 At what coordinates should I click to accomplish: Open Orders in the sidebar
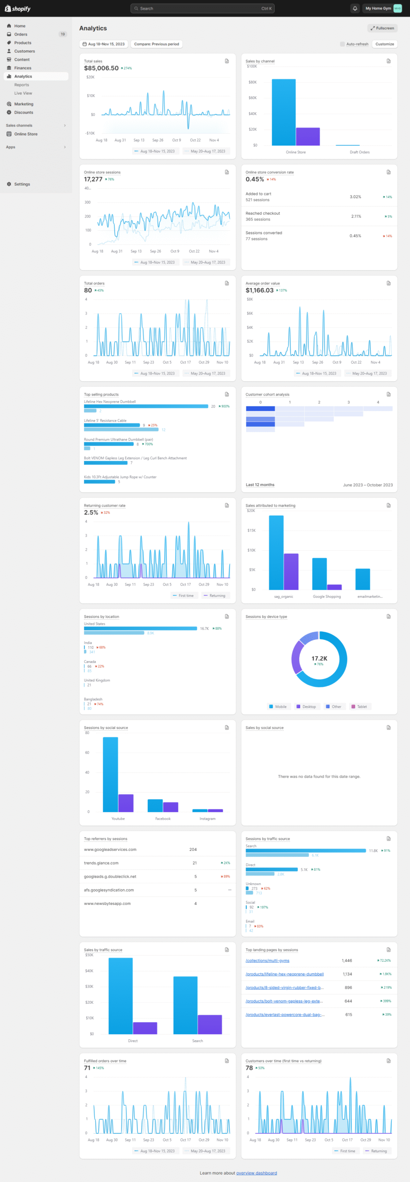point(21,34)
